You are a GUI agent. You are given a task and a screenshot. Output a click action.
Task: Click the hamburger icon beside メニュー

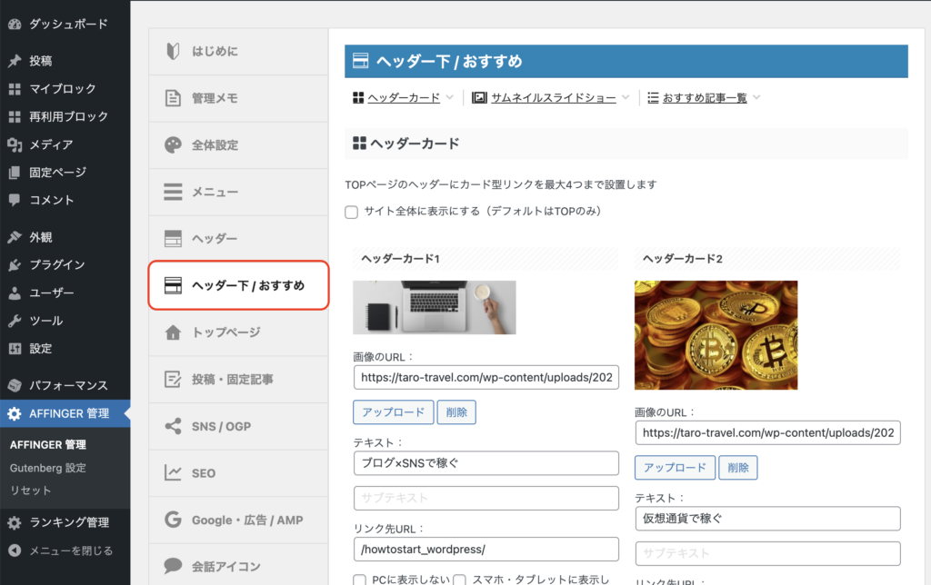coord(173,192)
